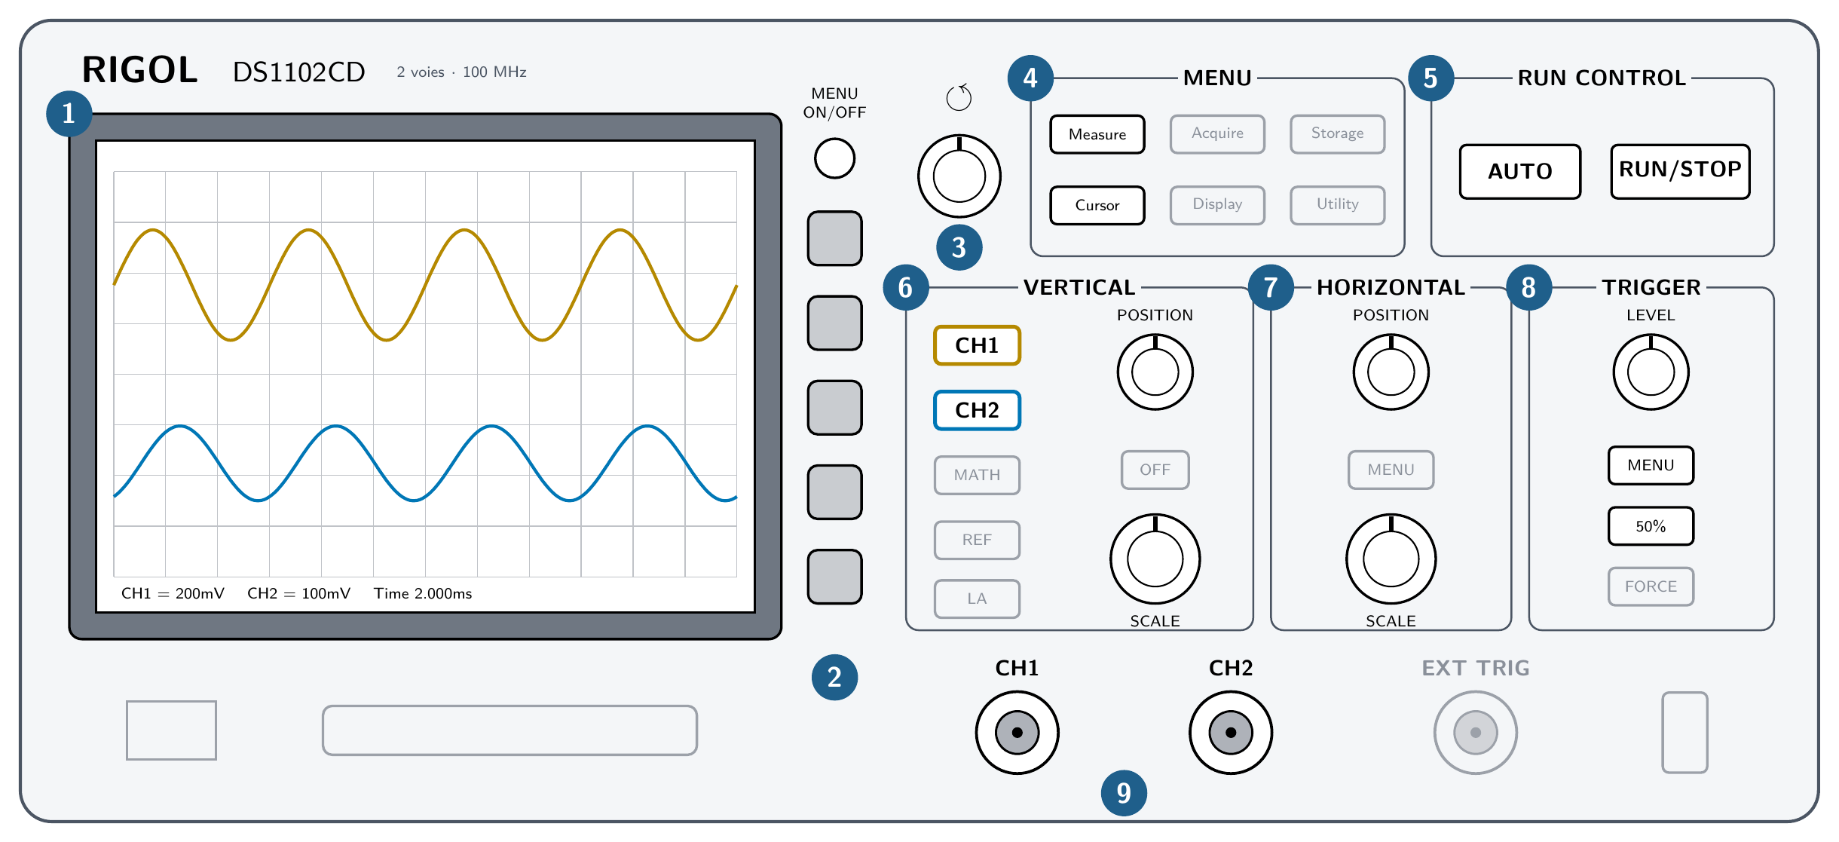Click the vertical OFF button

click(1155, 470)
